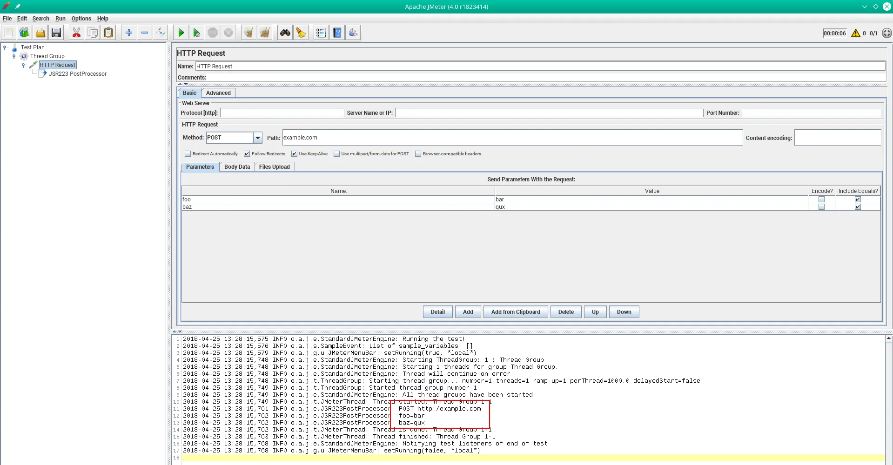Collapse the Test Plan tree node

coord(5,47)
